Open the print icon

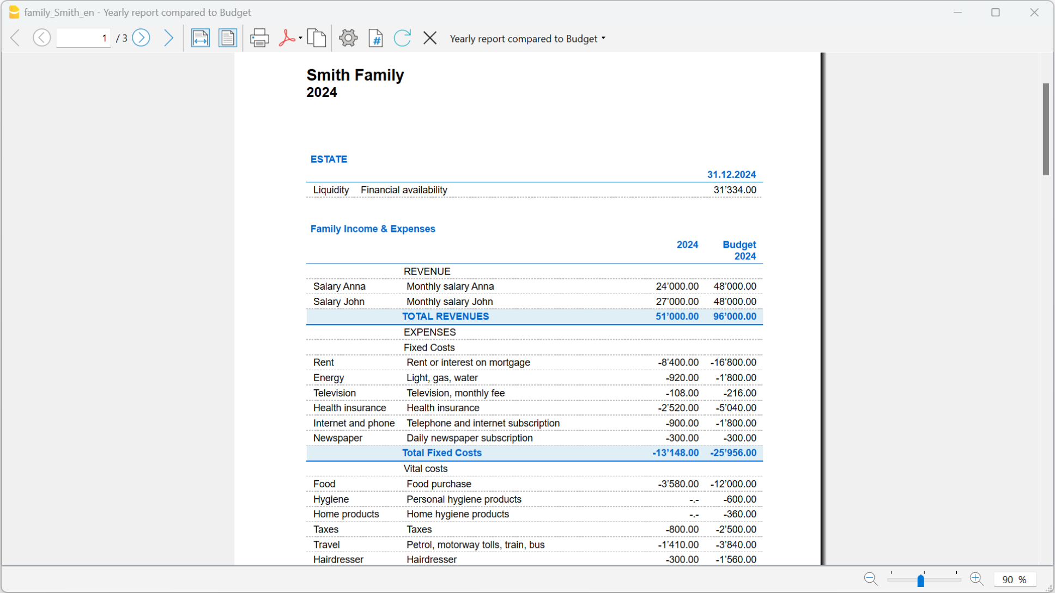259,38
